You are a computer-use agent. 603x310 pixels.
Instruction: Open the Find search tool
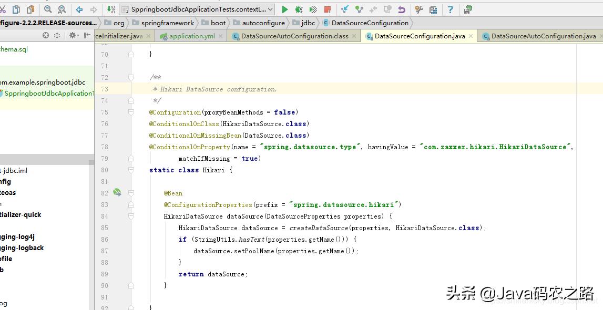48,9
